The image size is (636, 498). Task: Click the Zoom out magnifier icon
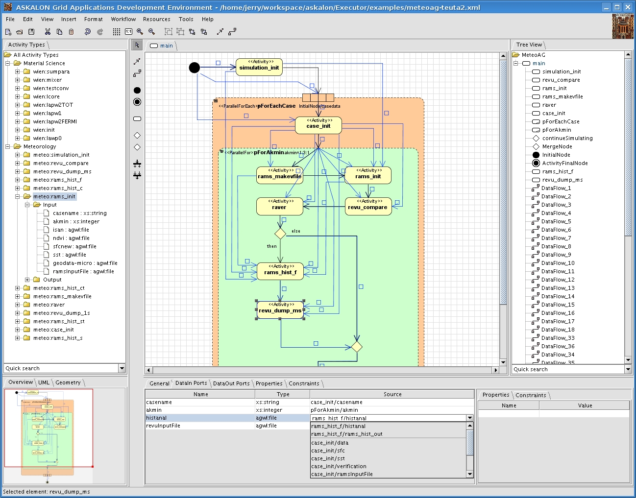click(152, 32)
